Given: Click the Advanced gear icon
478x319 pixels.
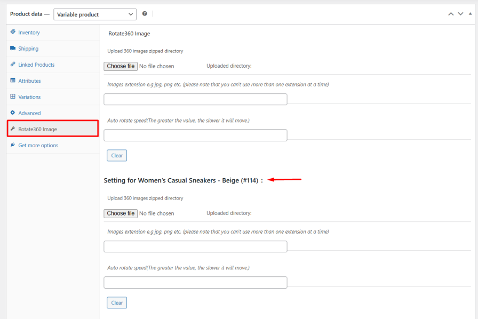Looking at the screenshot, I should point(13,113).
